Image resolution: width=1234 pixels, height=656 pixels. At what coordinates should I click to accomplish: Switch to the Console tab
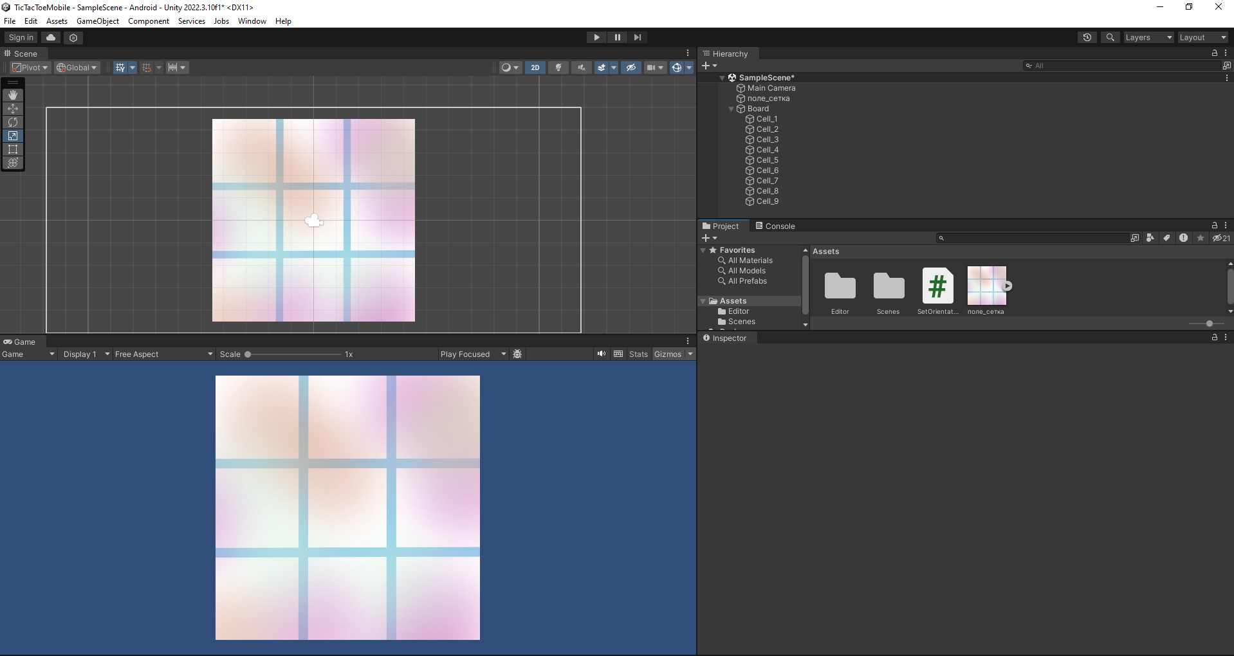click(775, 226)
